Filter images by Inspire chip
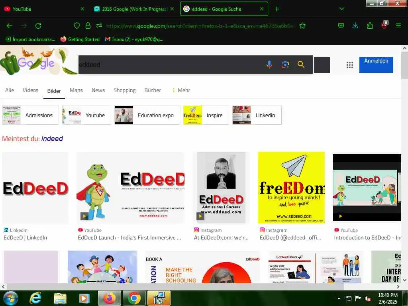 [206, 115]
